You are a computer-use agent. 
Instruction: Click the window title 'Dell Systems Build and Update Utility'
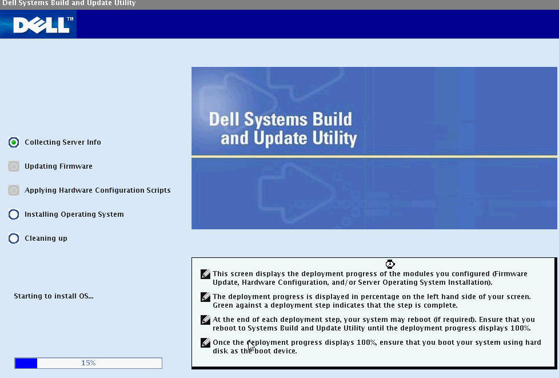69,3
